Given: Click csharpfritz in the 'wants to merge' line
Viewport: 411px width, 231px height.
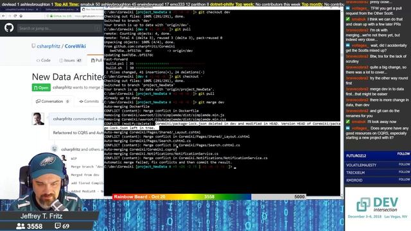Looking at the screenshot, I should coord(62,87).
